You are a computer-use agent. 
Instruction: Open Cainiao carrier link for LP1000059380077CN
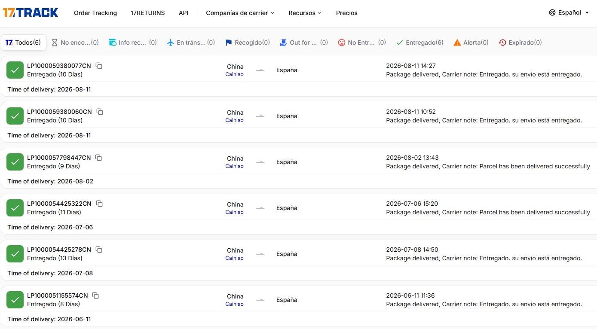click(234, 74)
